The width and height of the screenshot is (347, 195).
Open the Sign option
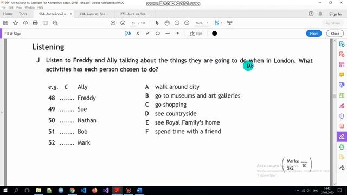196,34
